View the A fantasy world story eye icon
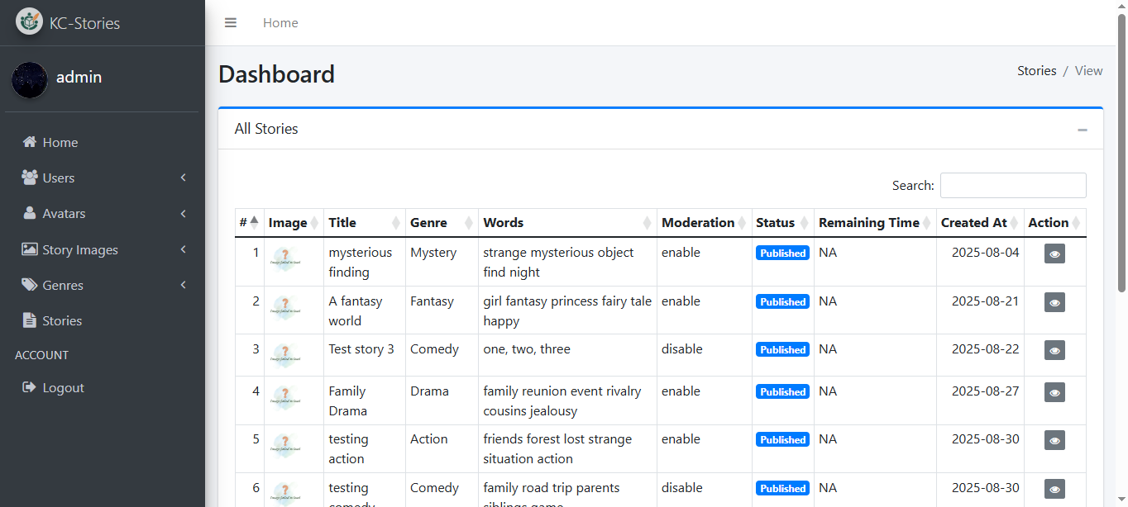Viewport: 1128px width, 507px height. click(1054, 302)
